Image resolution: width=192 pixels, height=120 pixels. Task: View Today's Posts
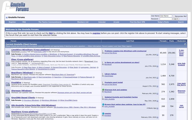tap(163, 22)
